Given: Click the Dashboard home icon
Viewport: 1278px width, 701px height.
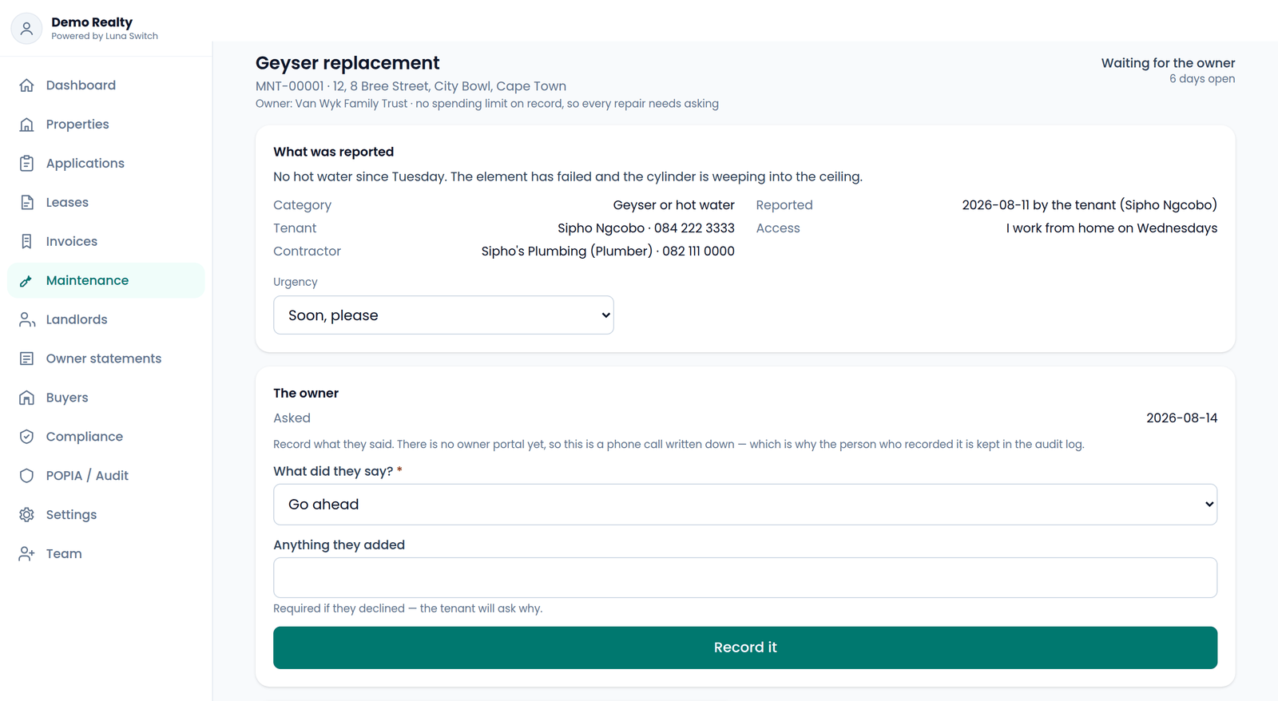Looking at the screenshot, I should (26, 85).
